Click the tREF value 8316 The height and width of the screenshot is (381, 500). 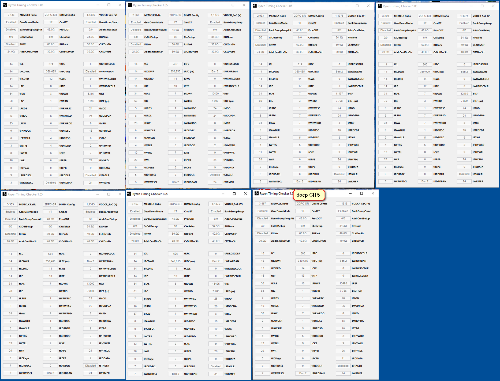point(91,94)
